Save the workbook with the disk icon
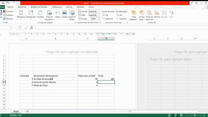 (3, 3)
